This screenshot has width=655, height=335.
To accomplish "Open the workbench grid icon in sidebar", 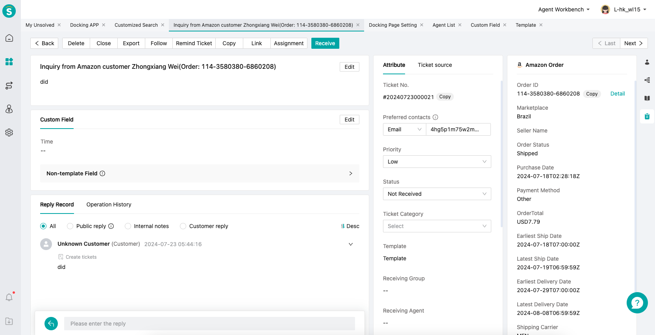I will [x=9, y=62].
